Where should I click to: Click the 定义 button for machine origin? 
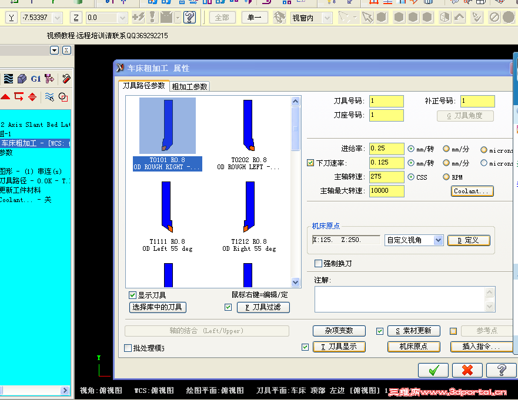point(469,240)
